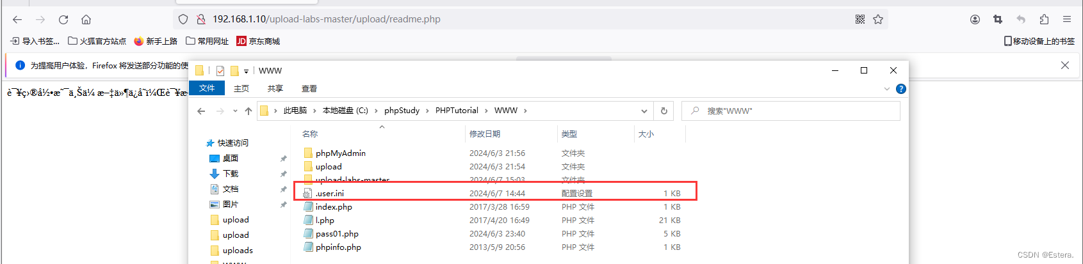Viewport: 1083px width, 264px height.
Task: Click the 搜索"WWW" search box
Action: (x=791, y=111)
